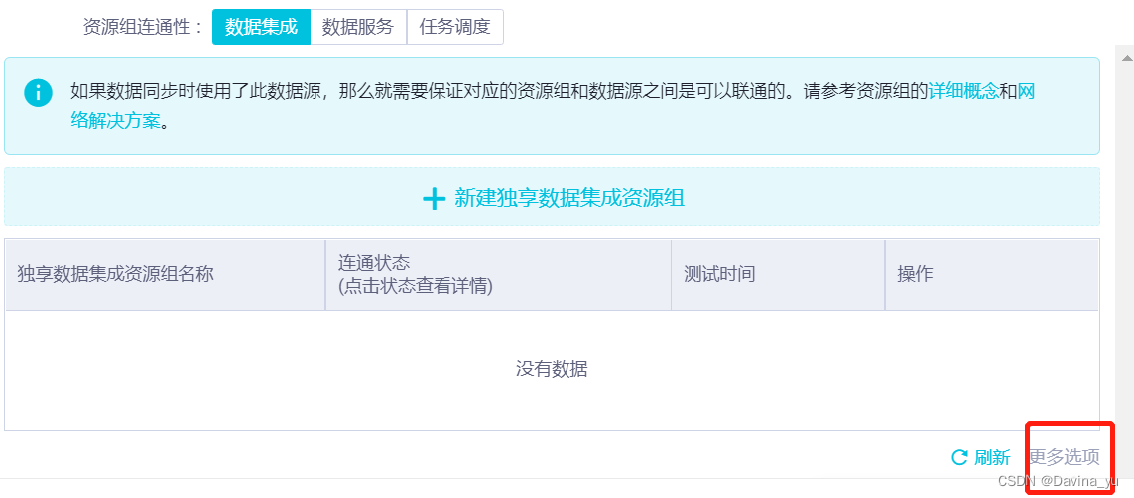The width and height of the screenshot is (1134, 498).
Task: Expand 更多选项 at the bottom right
Action: click(1064, 457)
